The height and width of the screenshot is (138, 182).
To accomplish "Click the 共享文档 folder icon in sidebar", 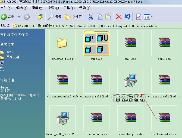I will point(2,57).
